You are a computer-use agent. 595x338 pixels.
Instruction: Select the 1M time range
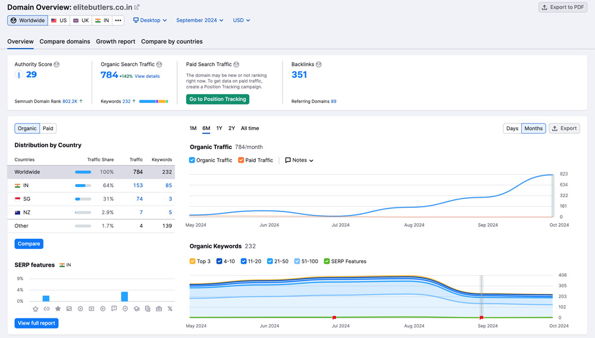tap(193, 128)
